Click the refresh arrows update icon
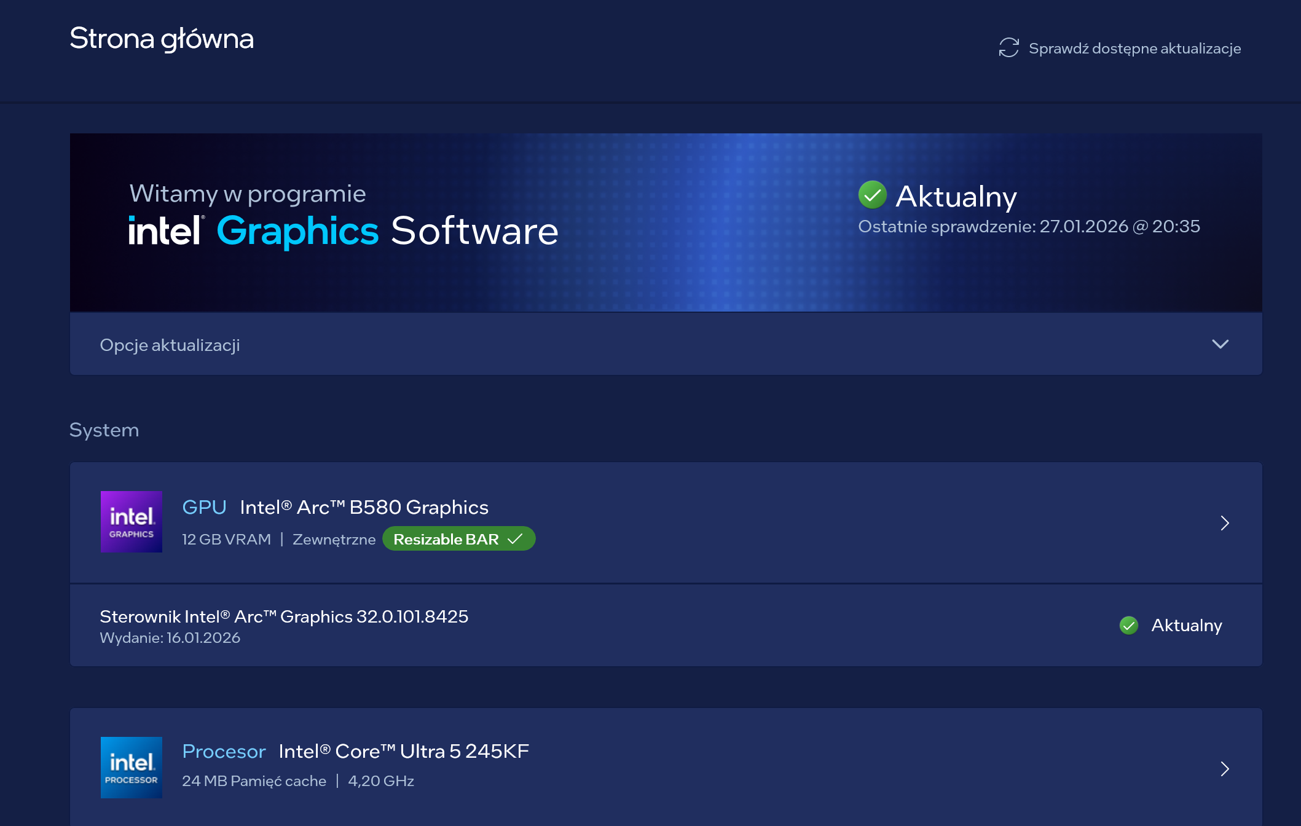Viewport: 1301px width, 826px height. 1008,48
